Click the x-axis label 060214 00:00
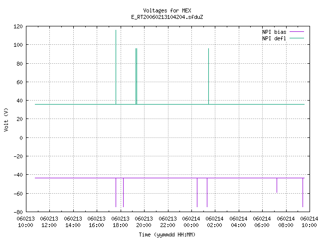 (x=191, y=222)
